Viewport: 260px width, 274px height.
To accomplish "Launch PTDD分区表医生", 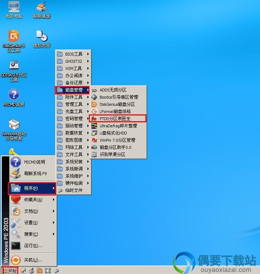I will point(117,118).
